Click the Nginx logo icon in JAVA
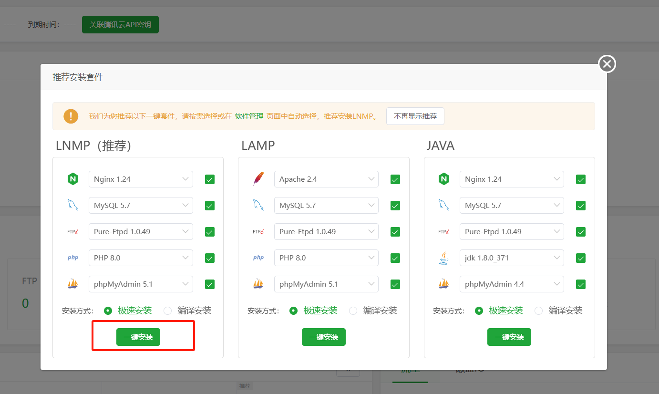Screen dimensions: 659x394 [444, 179]
